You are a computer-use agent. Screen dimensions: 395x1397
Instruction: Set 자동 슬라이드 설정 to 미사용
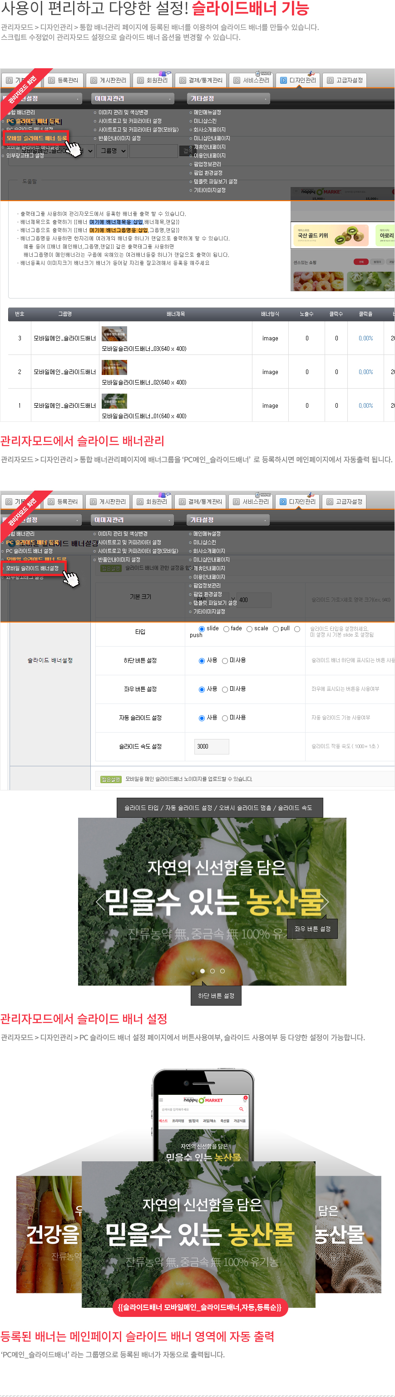(x=225, y=718)
